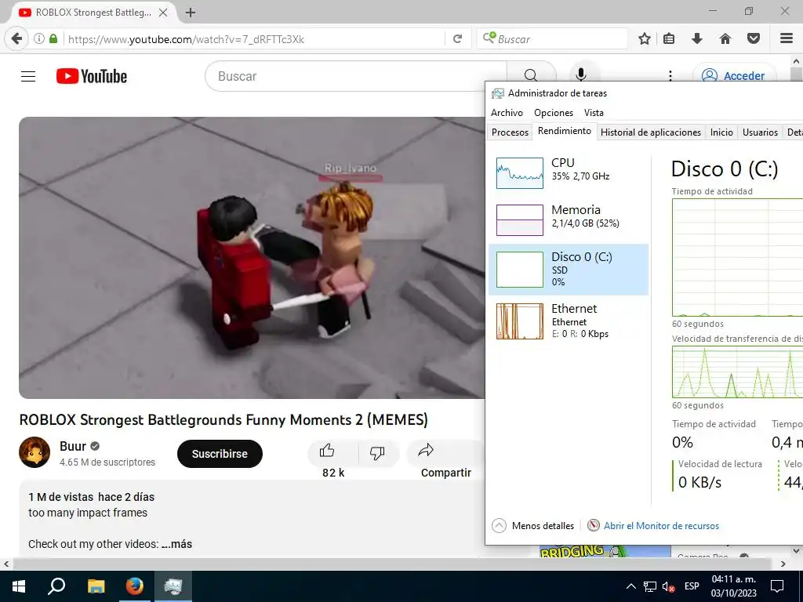
Task: Open Firefox hamburger menu
Action: 787,38
